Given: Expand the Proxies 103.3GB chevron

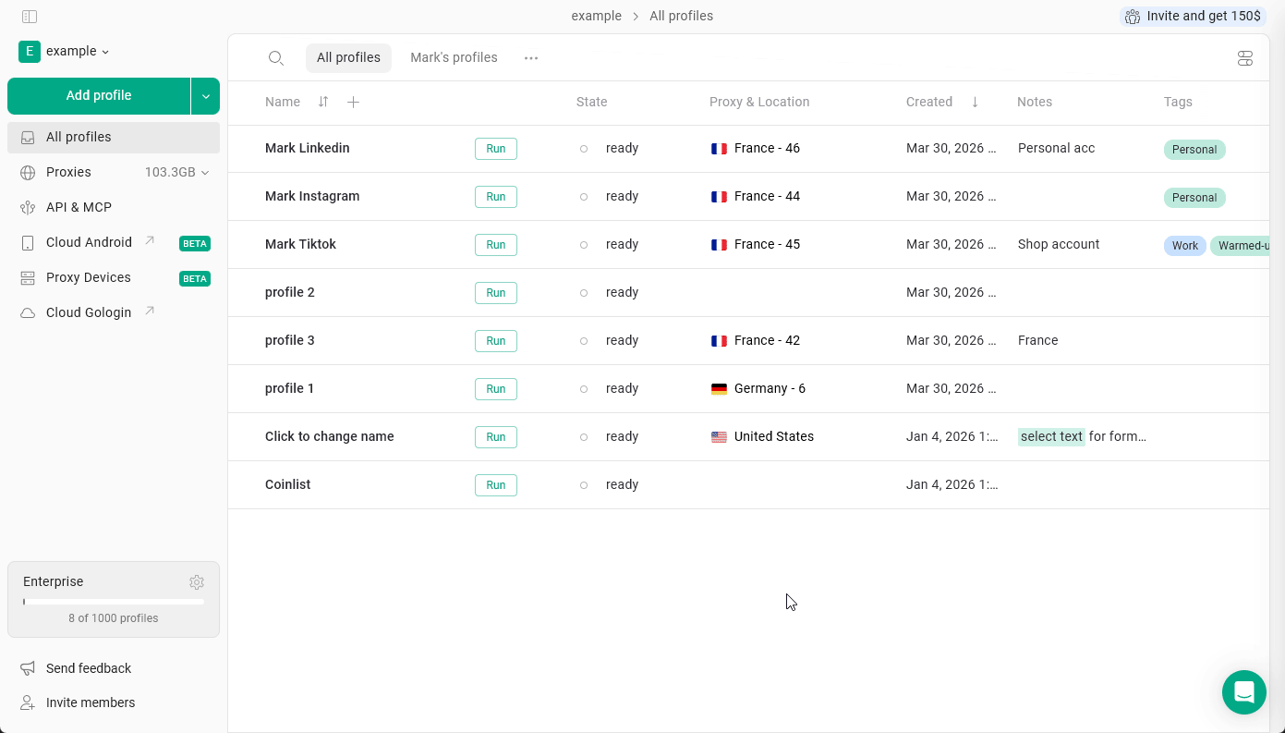Looking at the screenshot, I should tap(205, 173).
